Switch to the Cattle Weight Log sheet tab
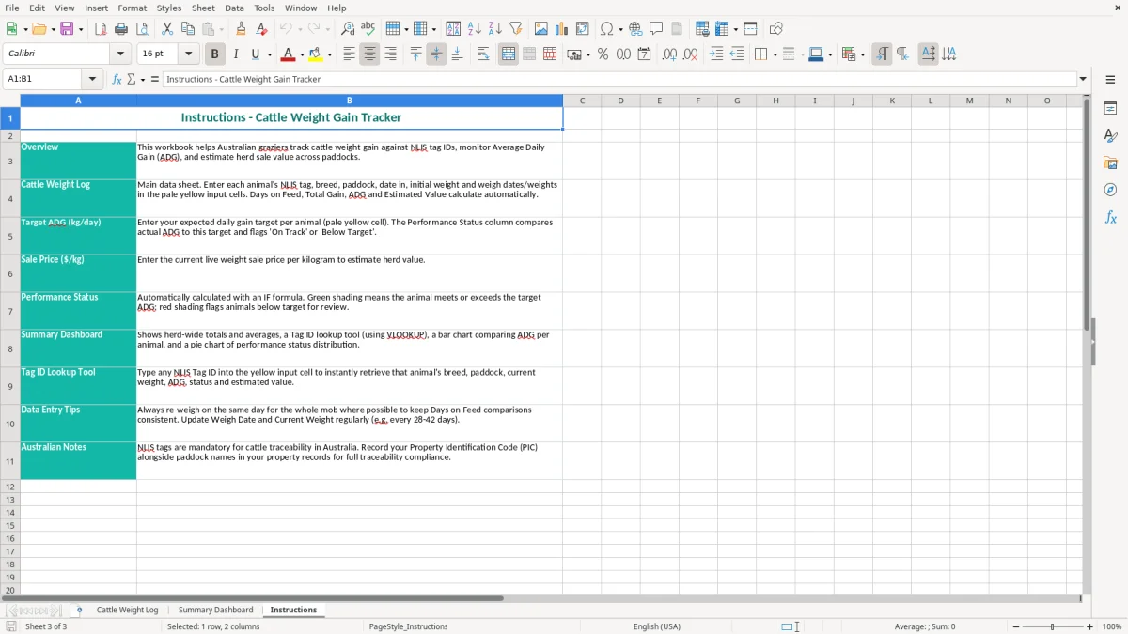The height and width of the screenshot is (634, 1128). pos(127,610)
